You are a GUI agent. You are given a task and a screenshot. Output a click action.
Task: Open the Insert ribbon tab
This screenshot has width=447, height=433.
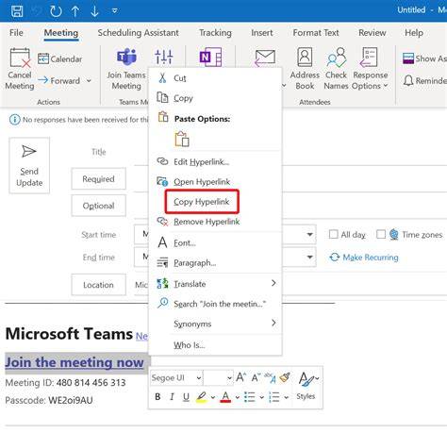pos(262,33)
